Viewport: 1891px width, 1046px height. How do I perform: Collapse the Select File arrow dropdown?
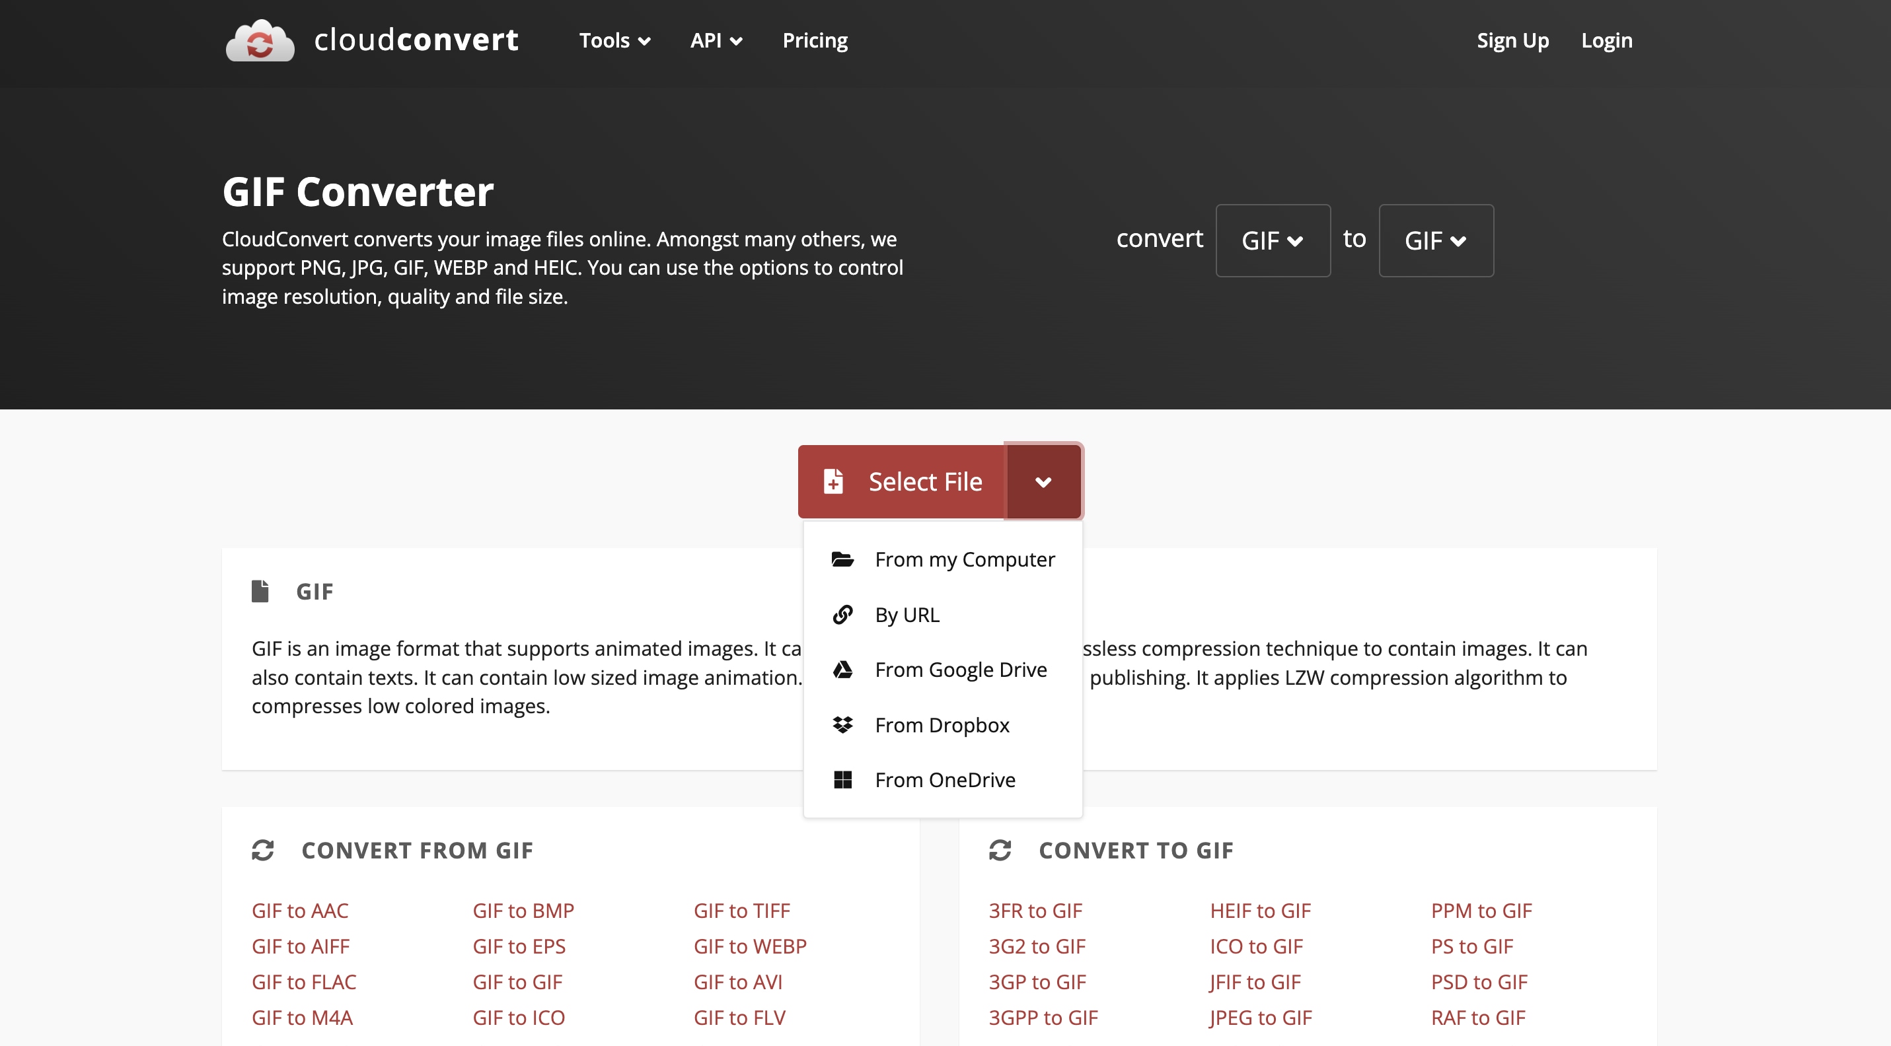(x=1043, y=482)
